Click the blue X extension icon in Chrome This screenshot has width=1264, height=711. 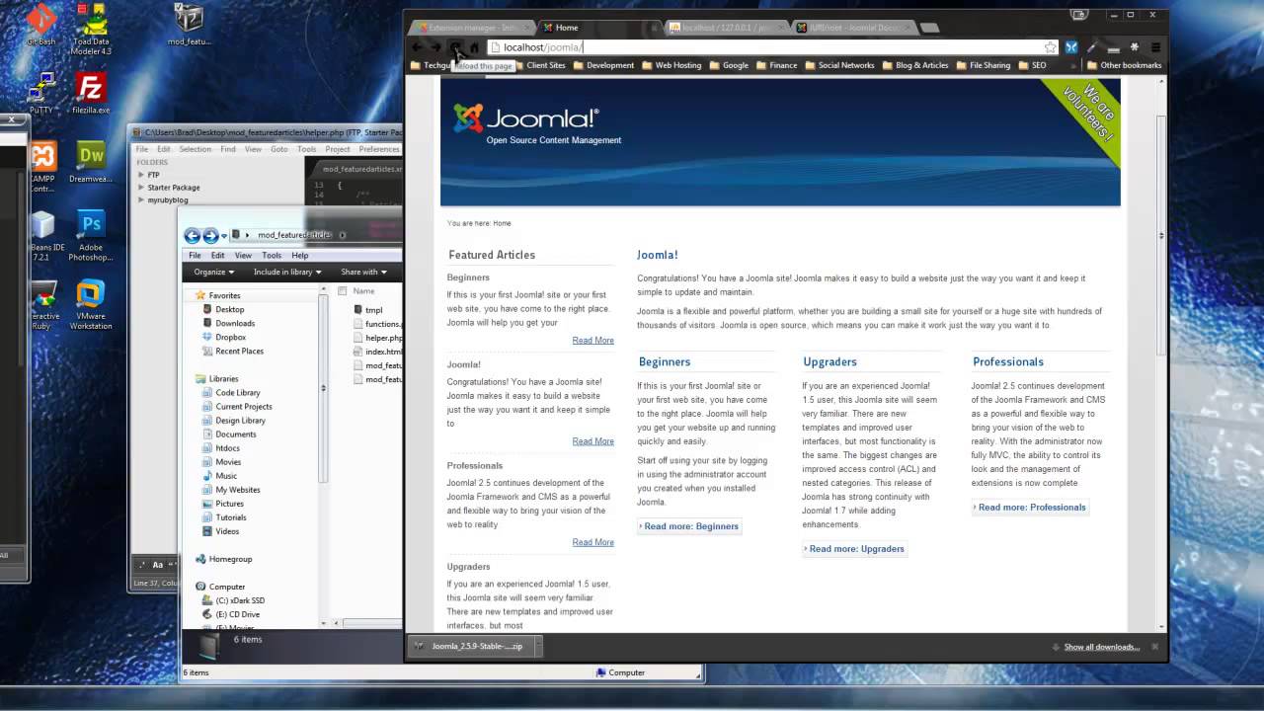[1070, 47]
